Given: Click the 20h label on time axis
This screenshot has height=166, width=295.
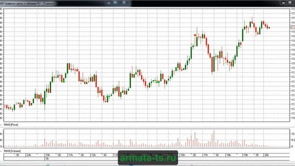Looking at the screenshot, I should [x=266, y=155].
